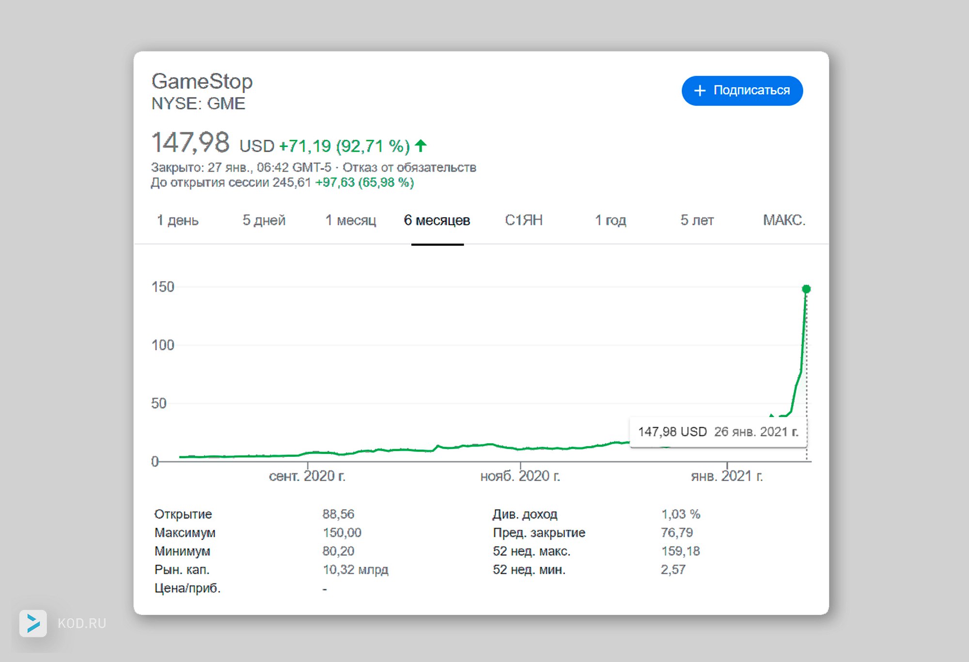This screenshot has width=969, height=662.
Task: Open the 1 месяц chart range
Action: (x=350, y=220)
